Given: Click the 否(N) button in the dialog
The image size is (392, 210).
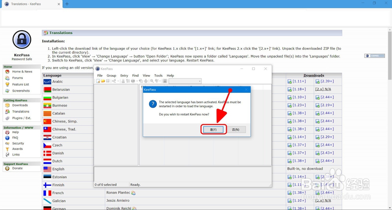Looking at the screenshot, I should [x=236, y=130].
